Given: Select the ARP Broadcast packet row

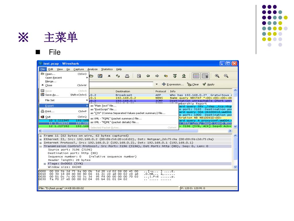Looking at the screenshot, I should click(160, 95).
